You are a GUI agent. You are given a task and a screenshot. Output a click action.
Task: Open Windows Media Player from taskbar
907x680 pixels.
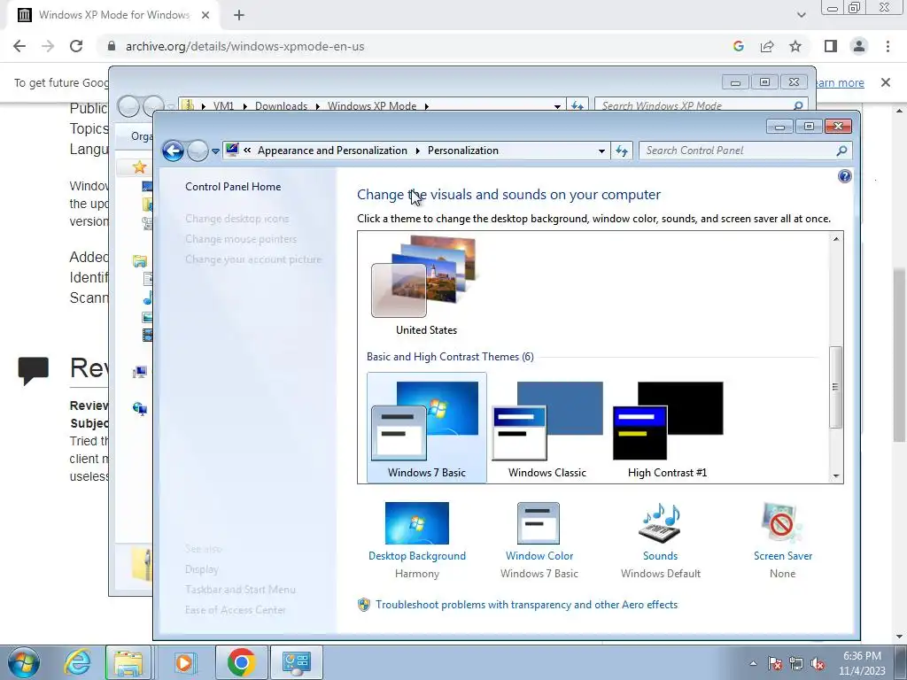(184, 662)
